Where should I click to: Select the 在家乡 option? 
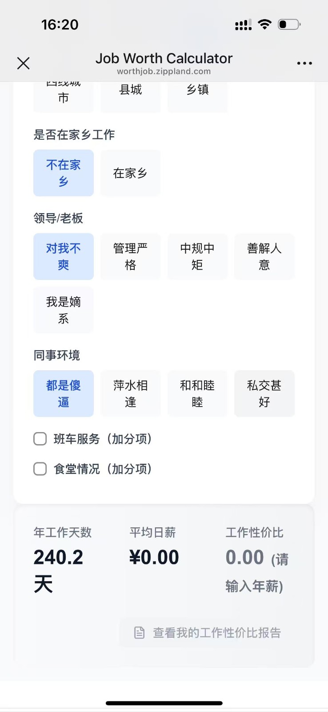click(x=130, y=173)
